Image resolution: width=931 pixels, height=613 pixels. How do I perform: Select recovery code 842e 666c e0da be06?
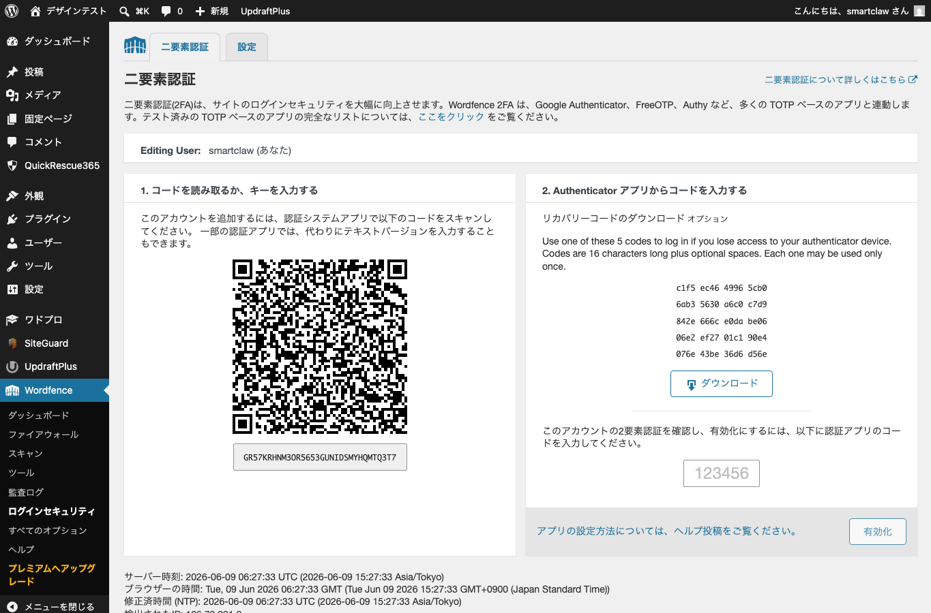[x=722, y=321]
